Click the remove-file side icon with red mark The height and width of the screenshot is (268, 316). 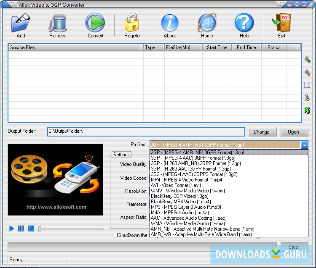(307, 72)
